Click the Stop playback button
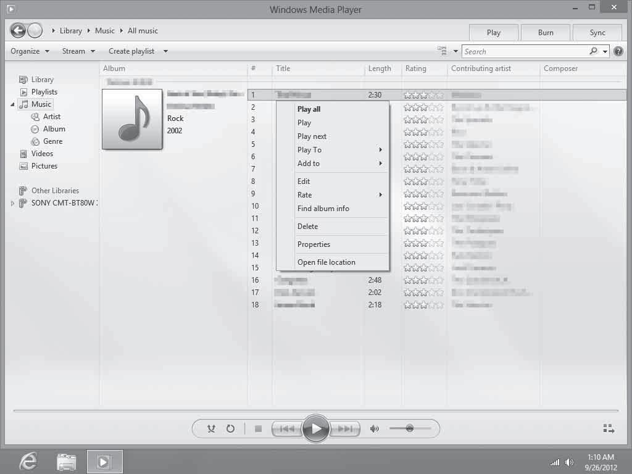The image size is (632, 474). click(259, 429)
